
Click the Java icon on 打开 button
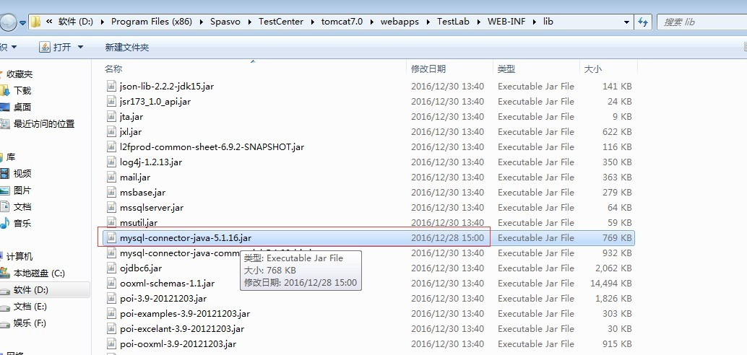point(45,47)
